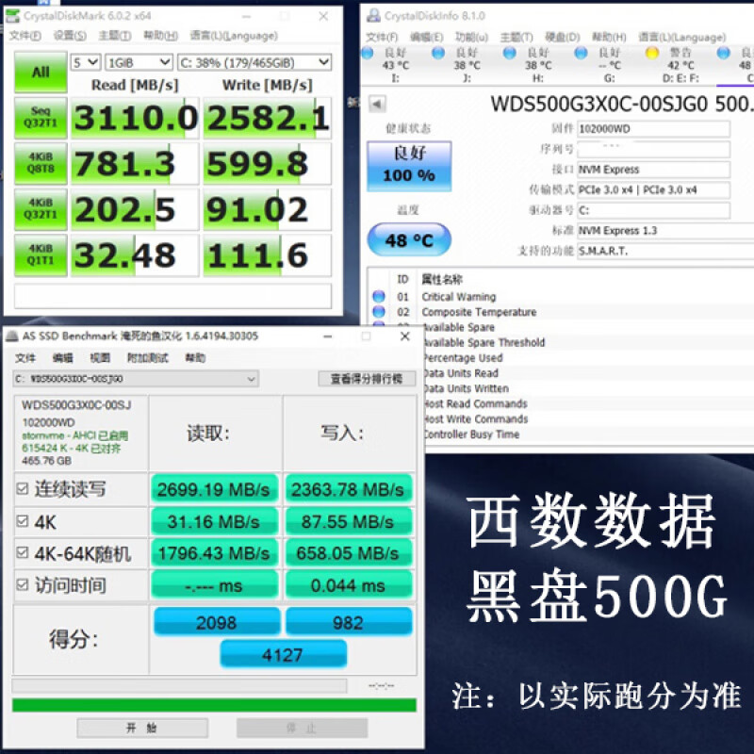Select the H: drive status orb in CrystalDiskInfo
This screenshot has width=754, height=754.
click(x=509, y=53)
